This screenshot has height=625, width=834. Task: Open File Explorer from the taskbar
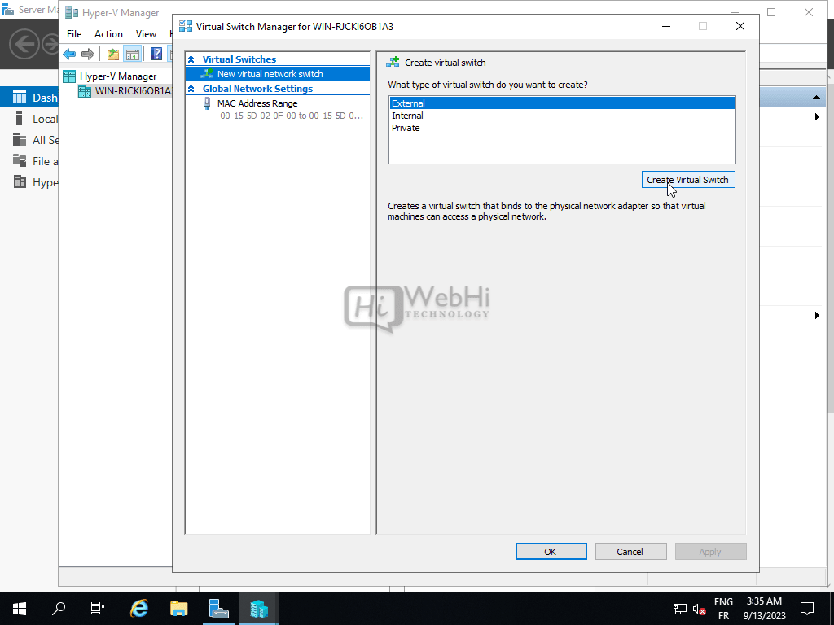click(x=179, y=608)
